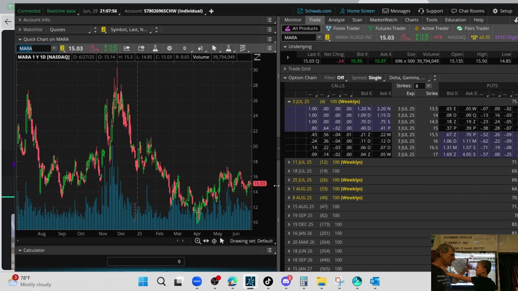
Task: Open the Windows Start menu
Action: (143, 281)
